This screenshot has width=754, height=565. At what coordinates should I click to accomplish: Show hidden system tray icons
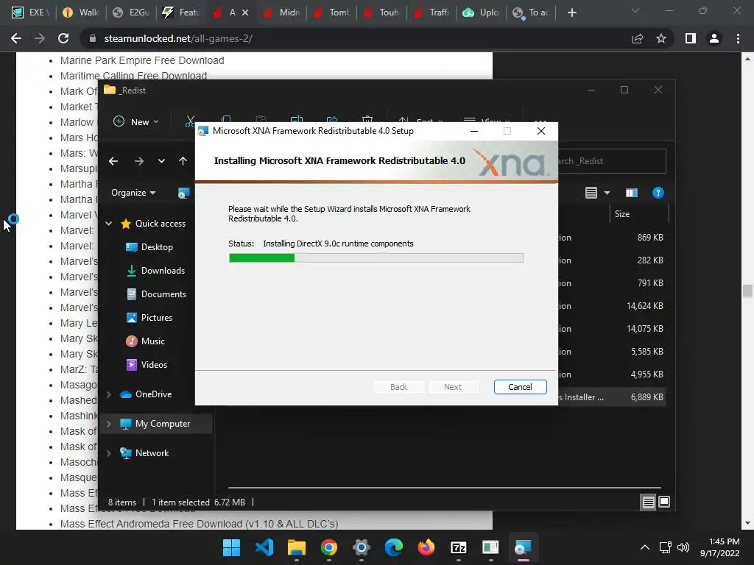pyautogui.click(x=645, y=547)
